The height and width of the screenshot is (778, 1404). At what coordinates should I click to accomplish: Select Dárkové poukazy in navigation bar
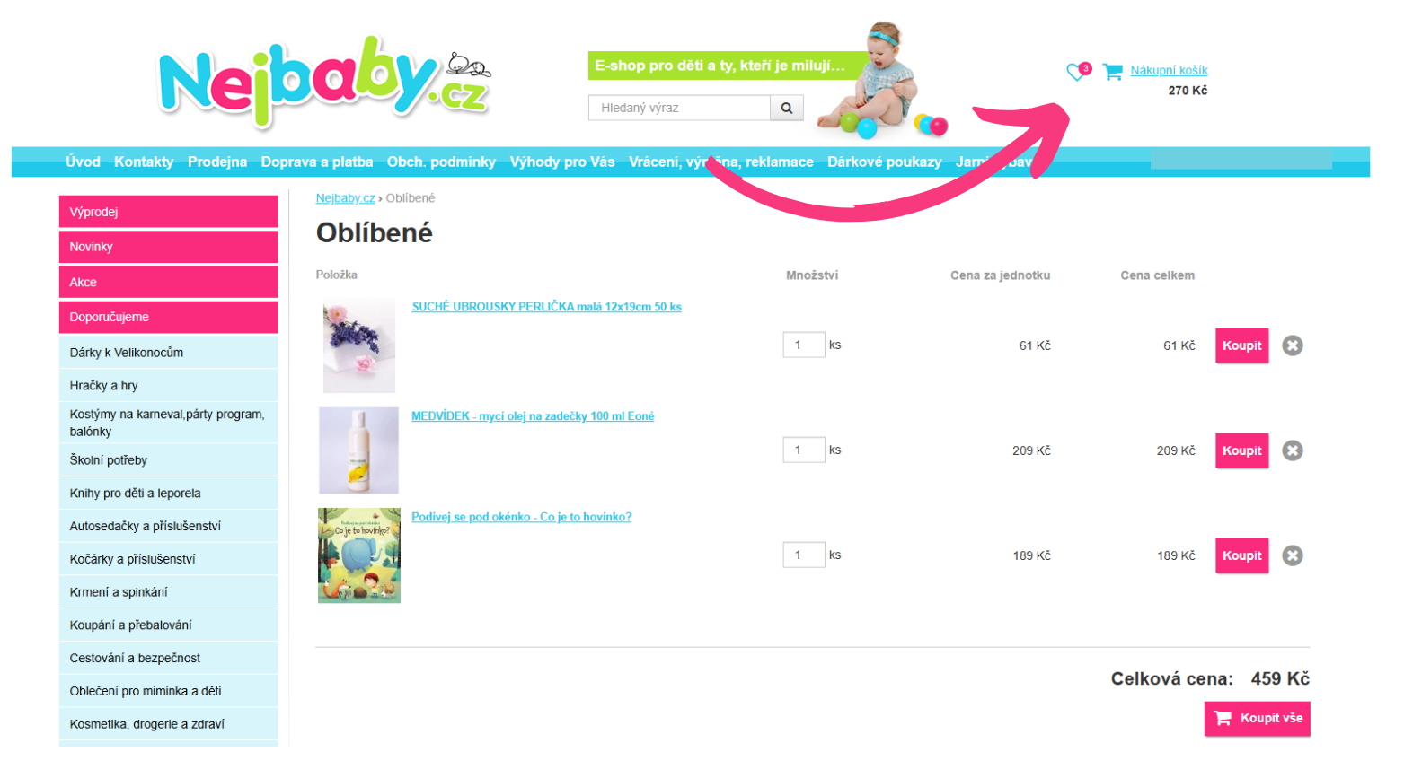click(x=884, y=162)
